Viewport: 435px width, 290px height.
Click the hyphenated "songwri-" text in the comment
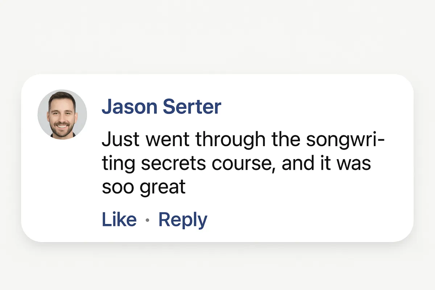(x=345, y=140)
